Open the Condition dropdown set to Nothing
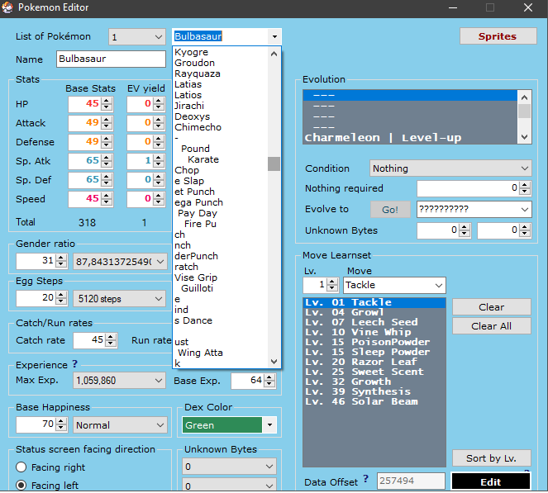This screenshot has height=493, width=548. 450,168
